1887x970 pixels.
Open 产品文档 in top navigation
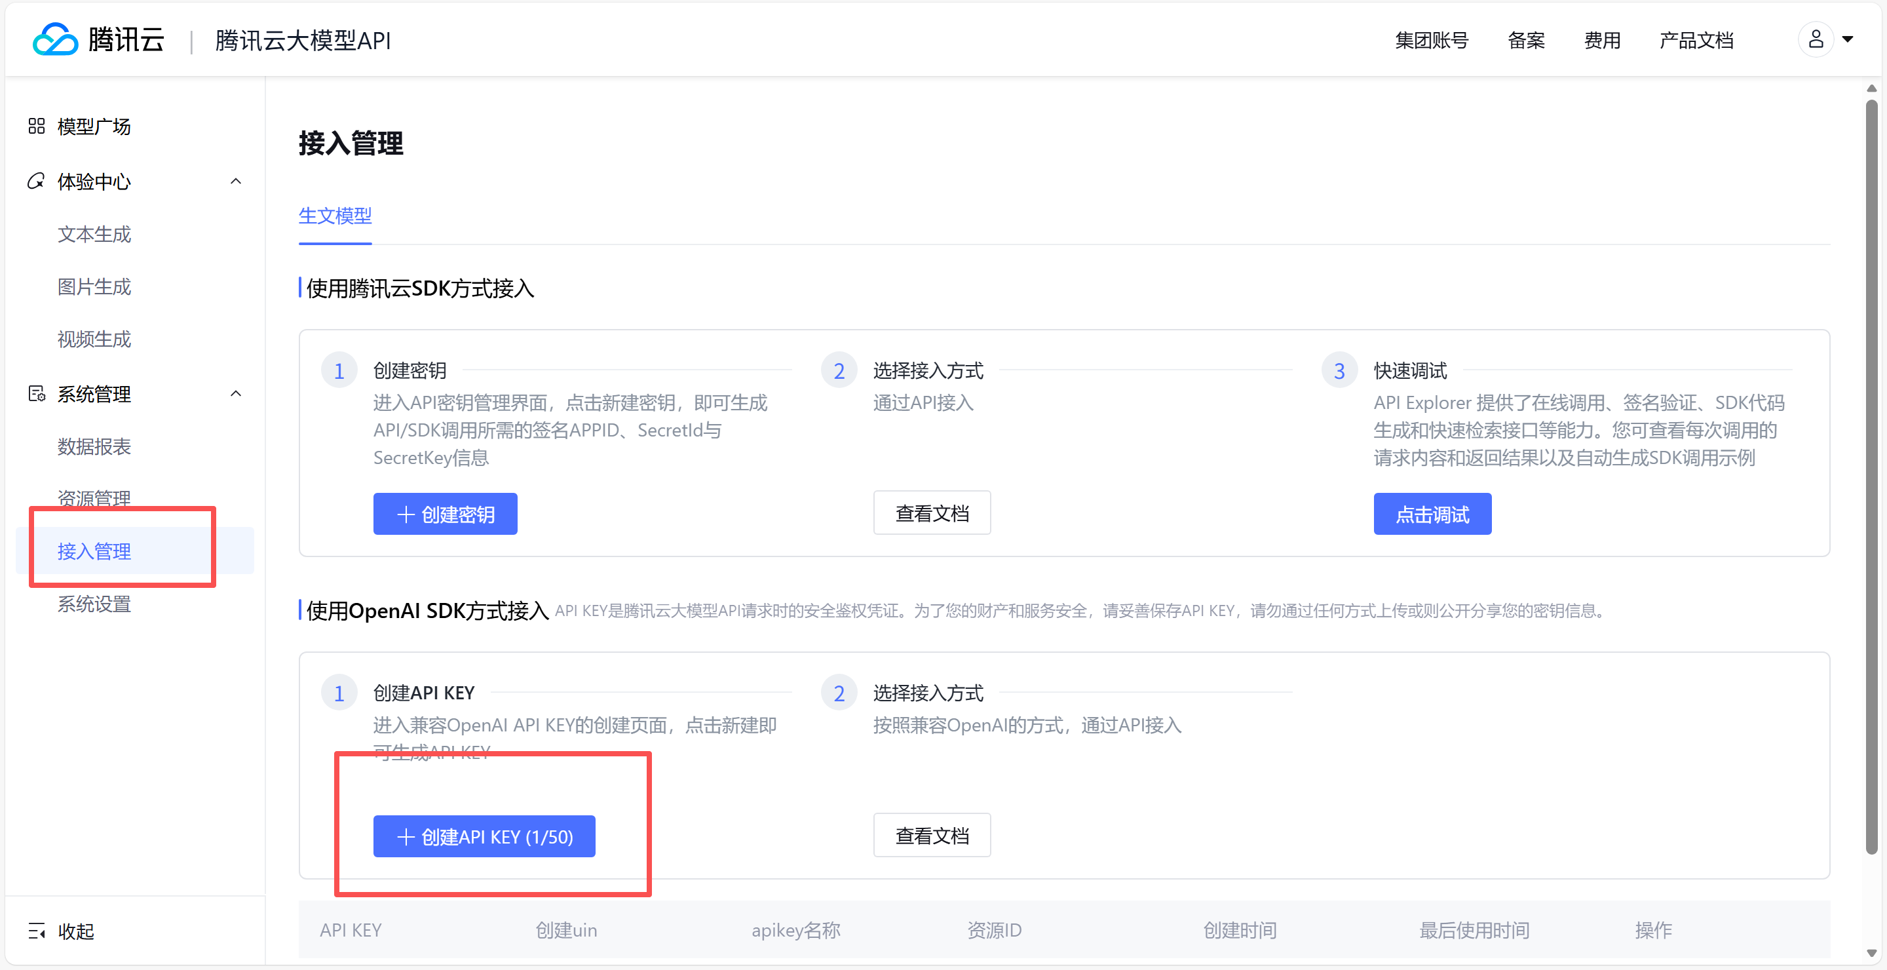pyautogui.click(x=1696, y=40)
